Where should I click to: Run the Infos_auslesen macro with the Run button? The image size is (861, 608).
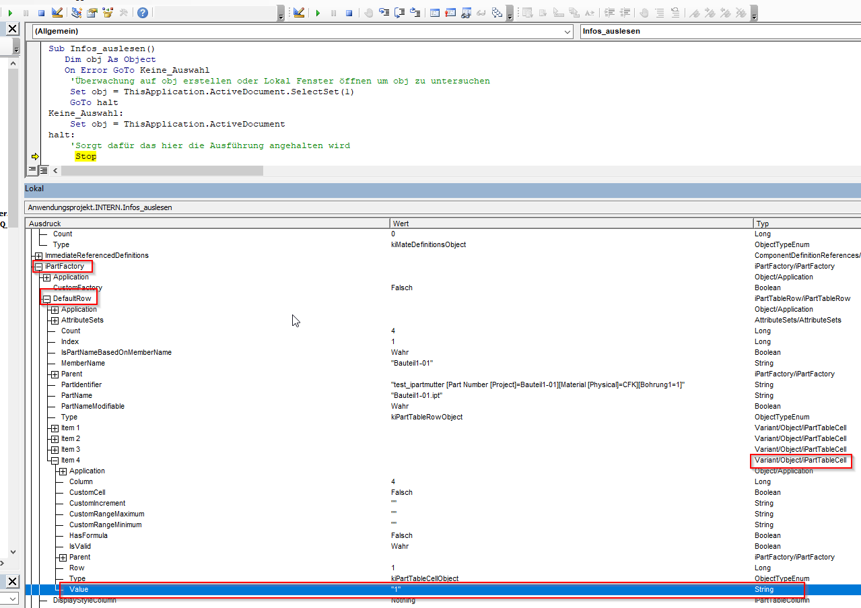[318, 12]
